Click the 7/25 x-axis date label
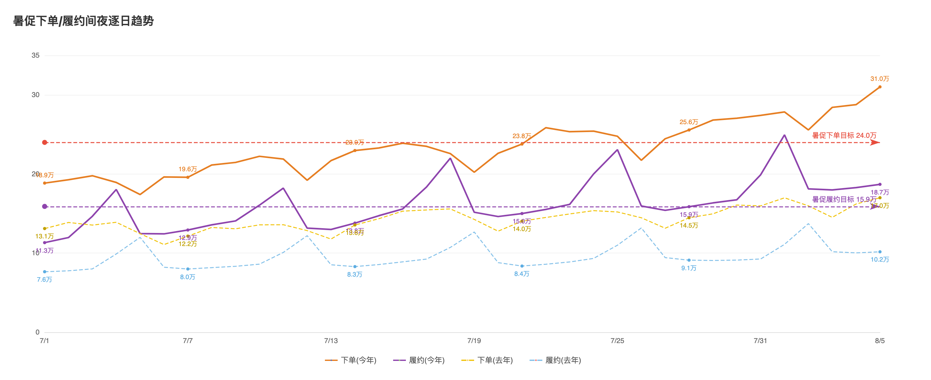Viewport: 931px width, 380px height. pyautogui.click(x=617, y=341)
